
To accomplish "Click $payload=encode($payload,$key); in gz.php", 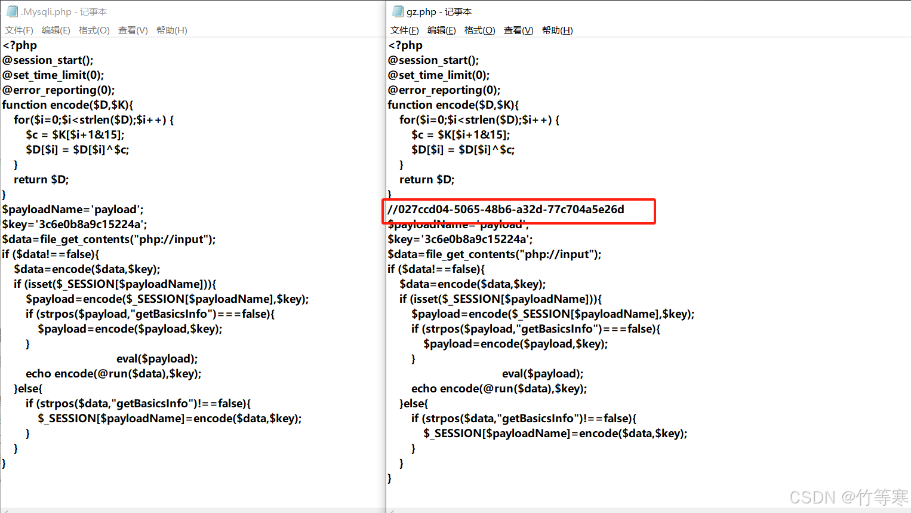I will coord(516,344).
